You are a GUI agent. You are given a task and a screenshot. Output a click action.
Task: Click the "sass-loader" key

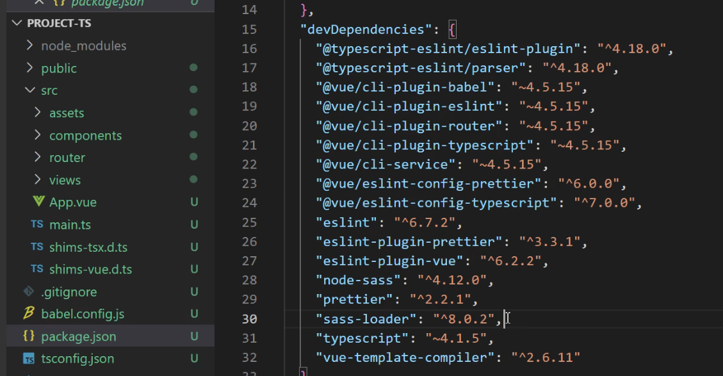[366, 319]
